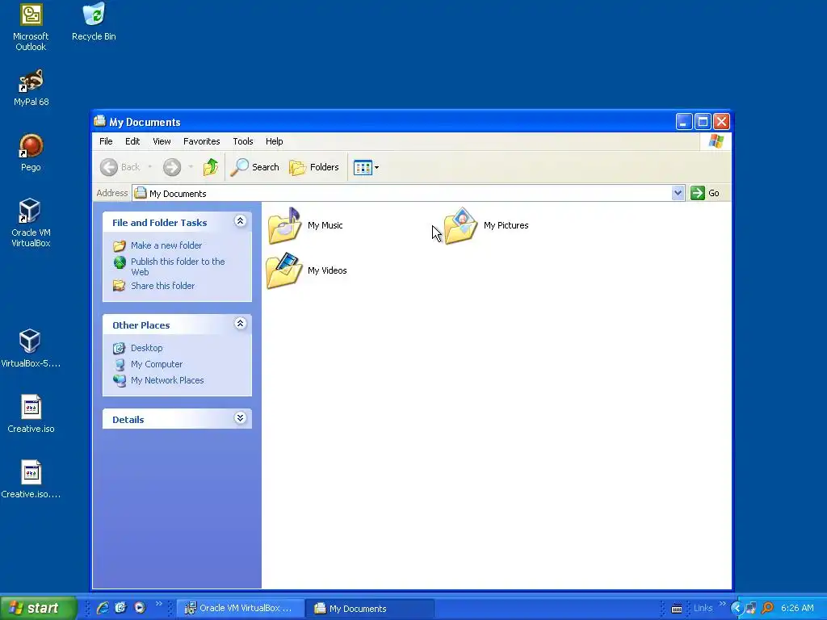This screenshot has height=620, width=827.
Task: Minimize the My Documents window
Action: pos(684,122)
